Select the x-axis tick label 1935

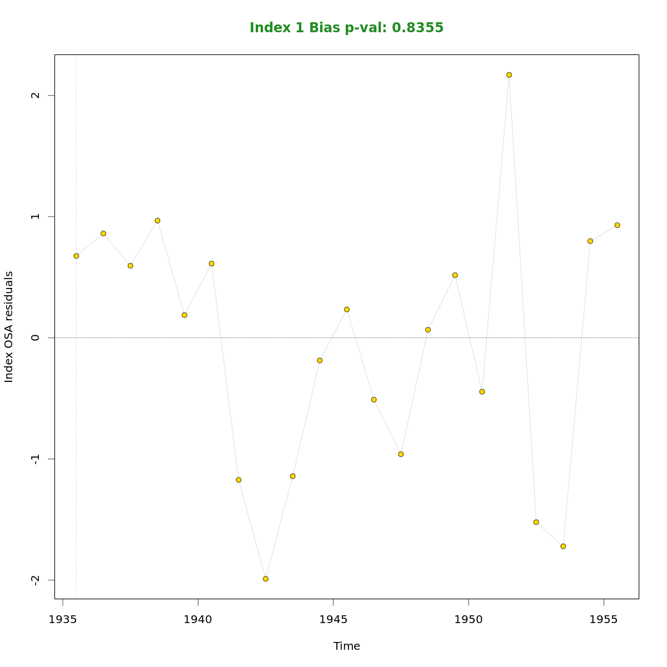(x=63, y=619)
